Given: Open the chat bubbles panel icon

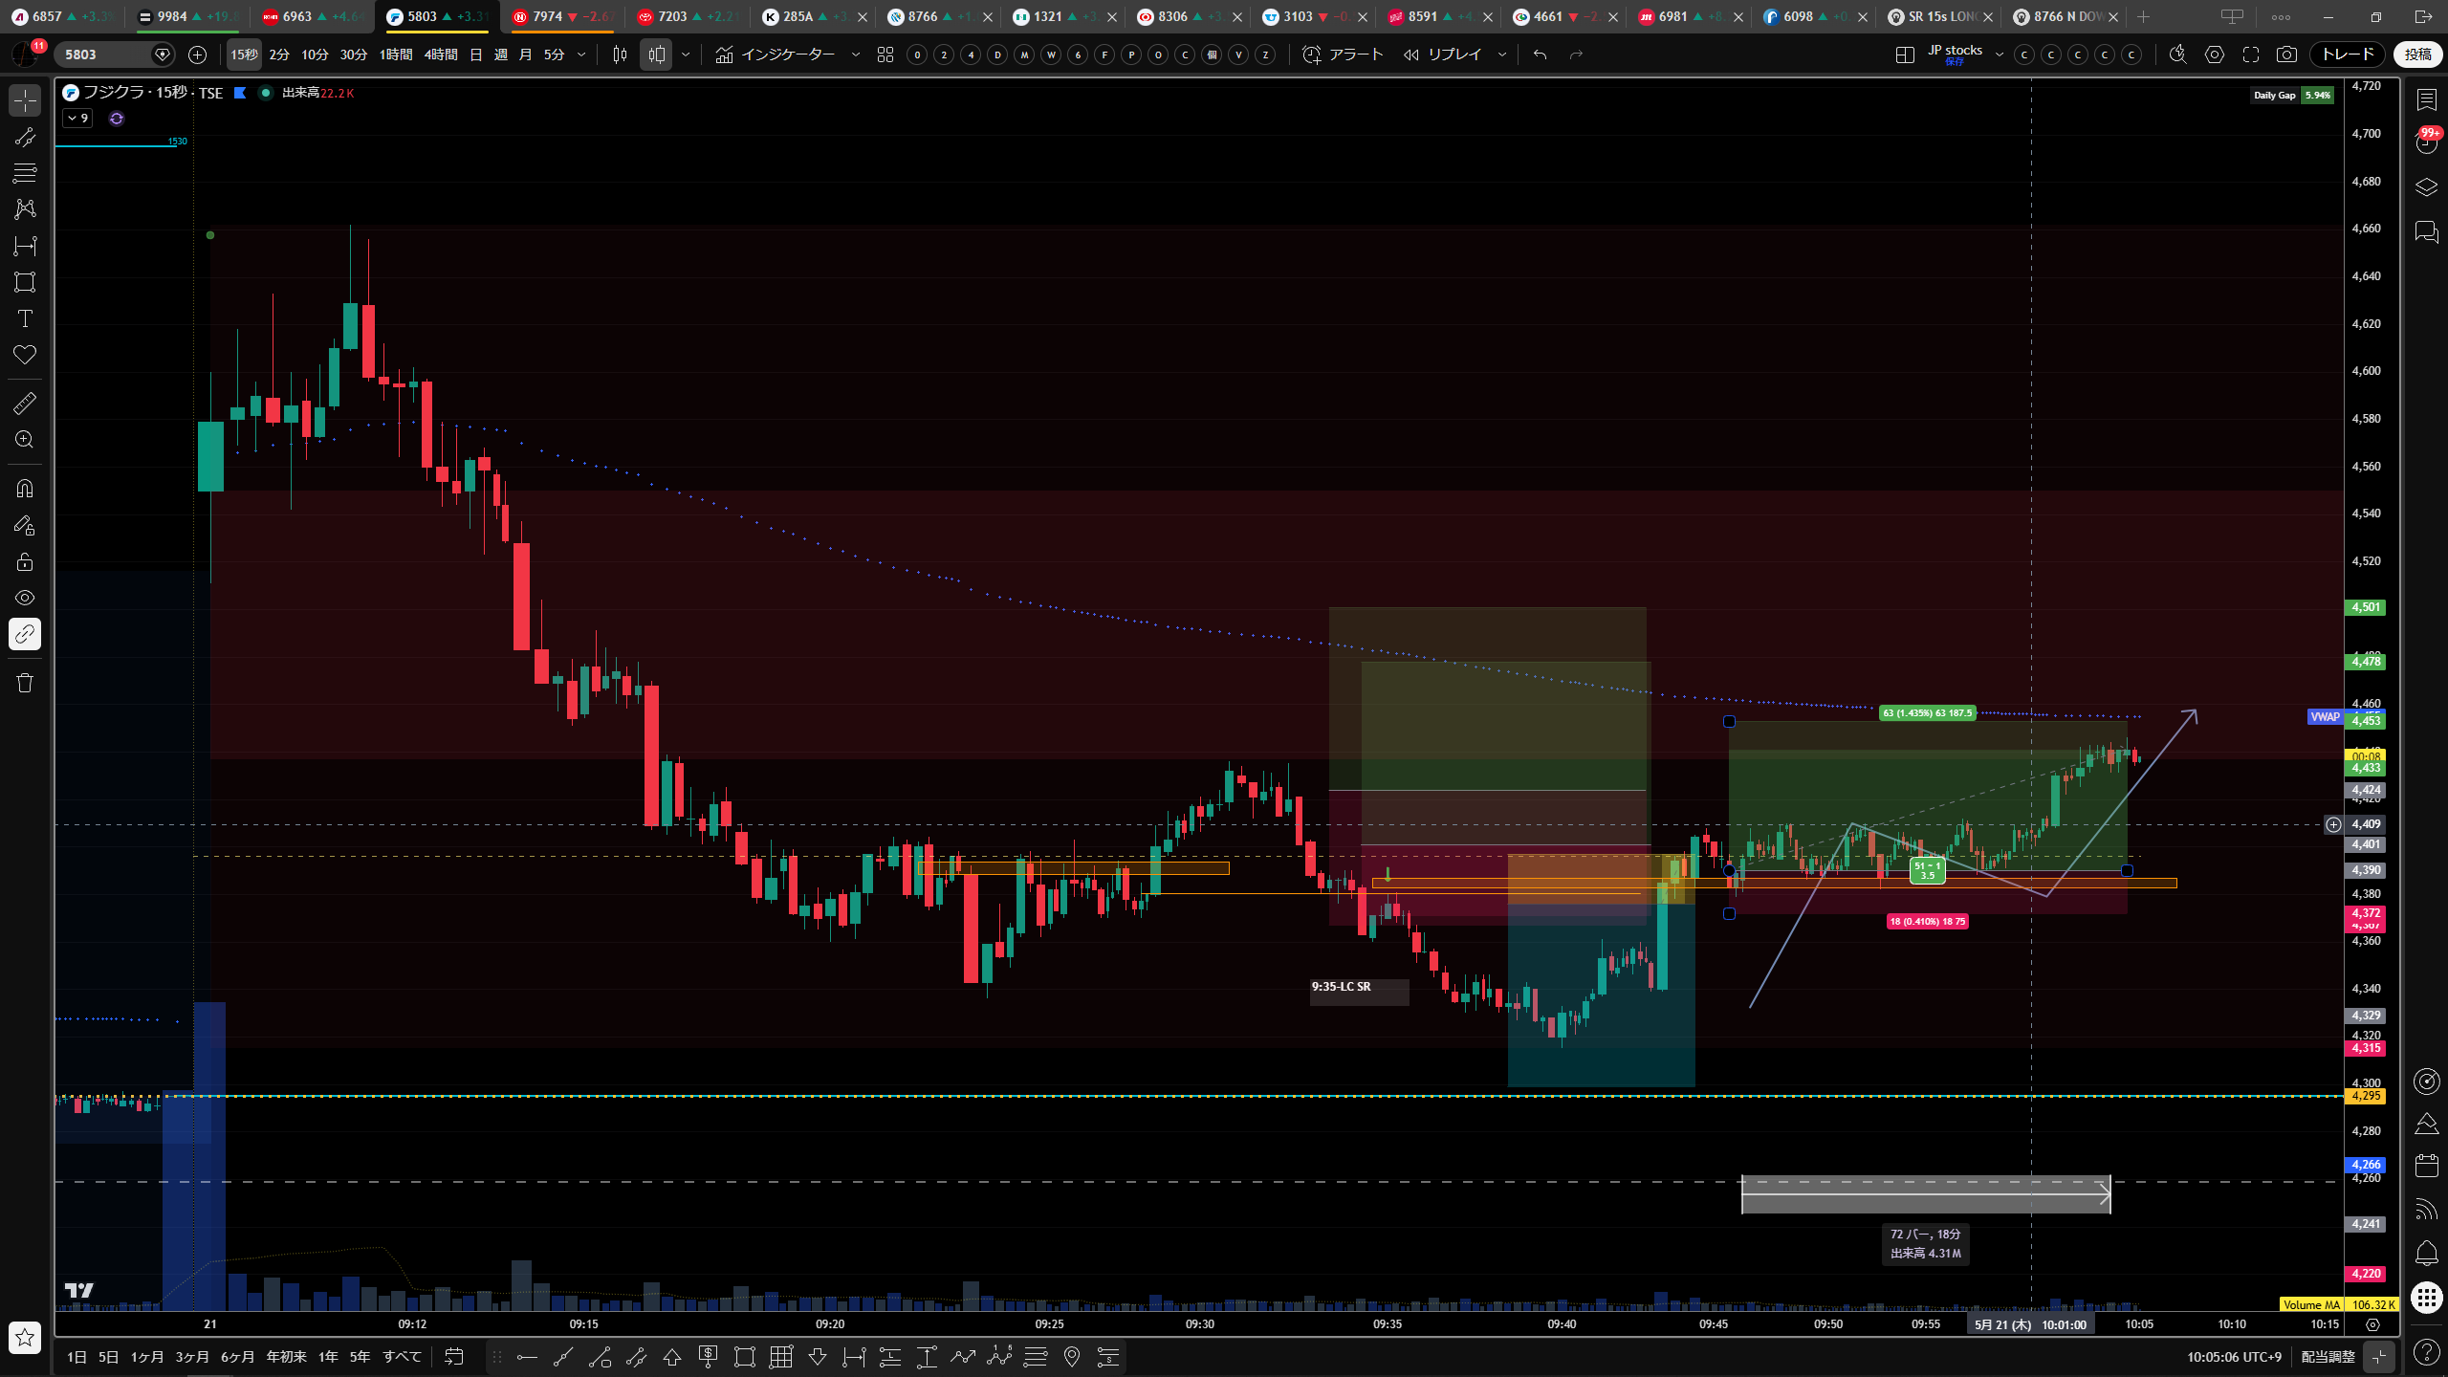Looking at the screenshot, I should 2426,232.
